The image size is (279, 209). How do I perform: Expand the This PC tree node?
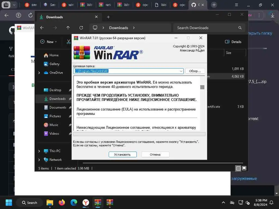click(x=39, y=151)
